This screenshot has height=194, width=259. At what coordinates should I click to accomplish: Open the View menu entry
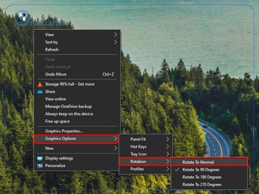pos(77,35)
